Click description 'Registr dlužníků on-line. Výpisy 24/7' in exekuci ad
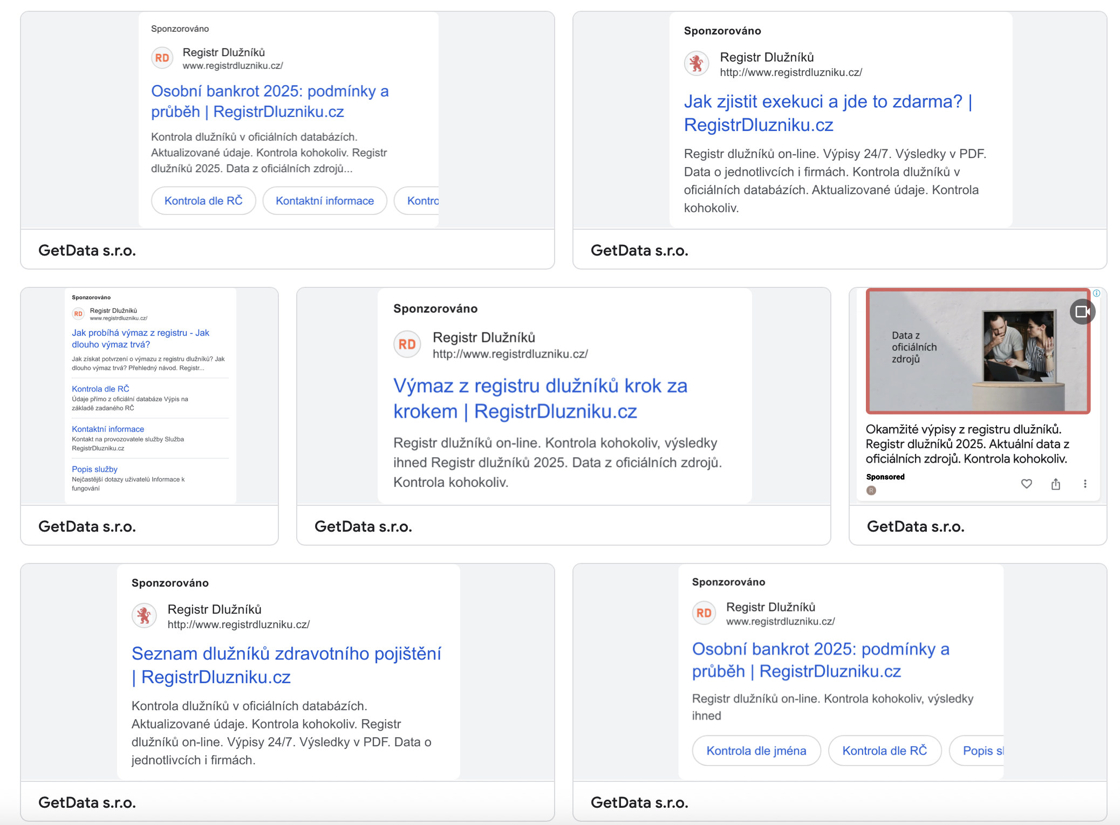This screenshot has width=1120, height=825. 835,181
